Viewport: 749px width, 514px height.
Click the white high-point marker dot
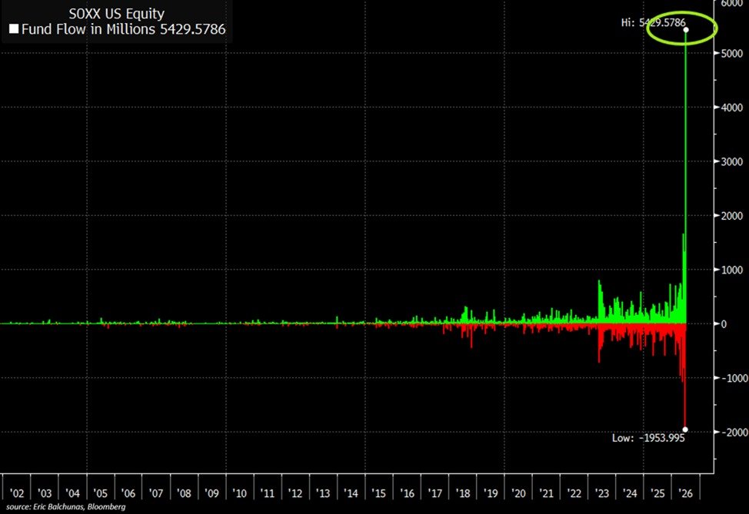(x=686, y=30)
